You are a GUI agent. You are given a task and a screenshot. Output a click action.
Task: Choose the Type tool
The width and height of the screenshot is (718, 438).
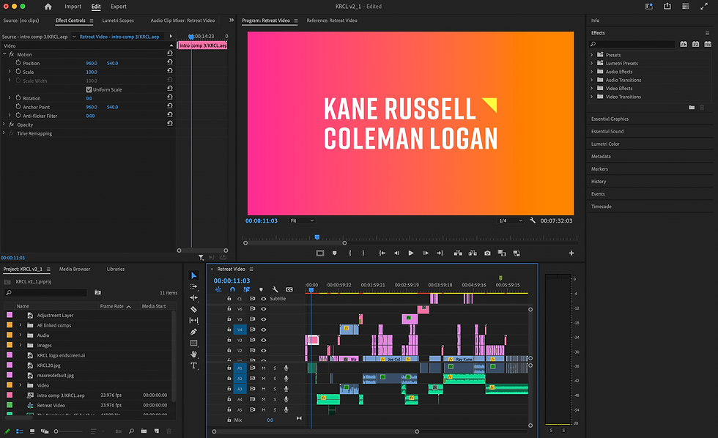[193, 365]
